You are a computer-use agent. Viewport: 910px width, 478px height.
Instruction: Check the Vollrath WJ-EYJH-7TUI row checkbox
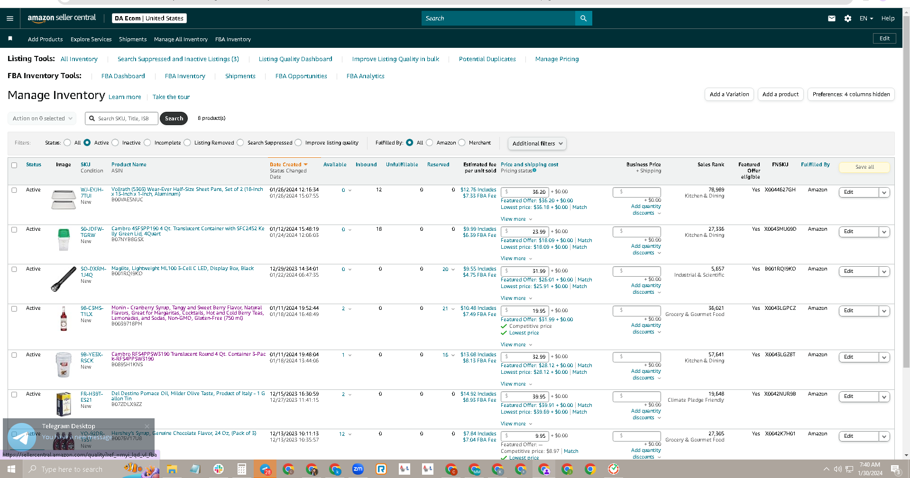(x=14, y=190)
